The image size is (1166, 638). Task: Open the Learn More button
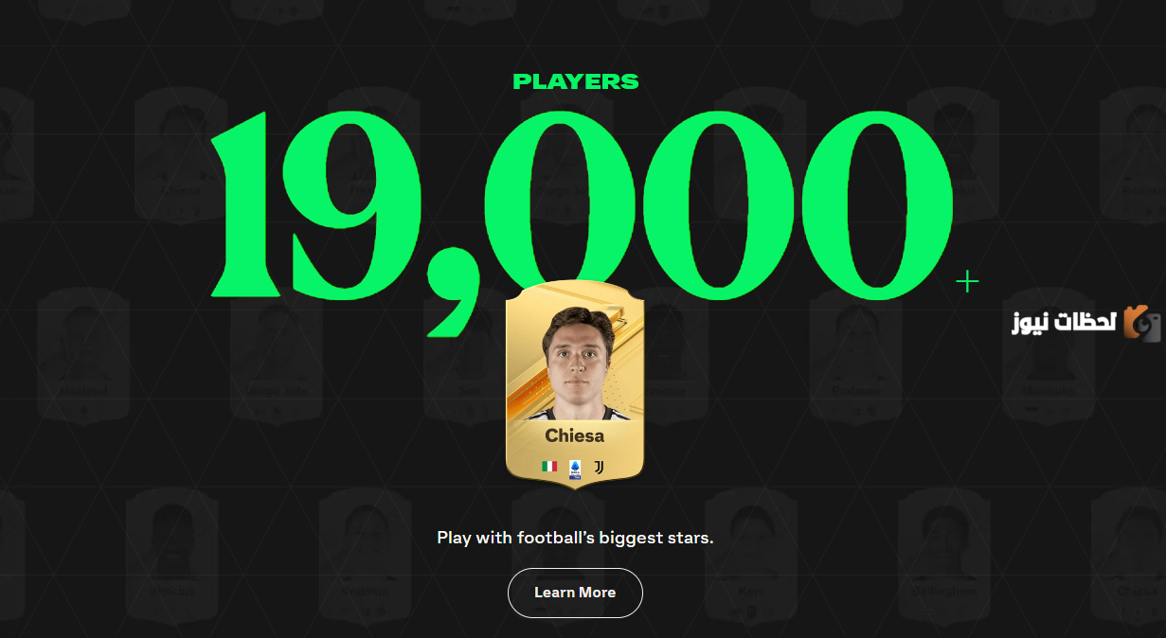tap(575, 593)
